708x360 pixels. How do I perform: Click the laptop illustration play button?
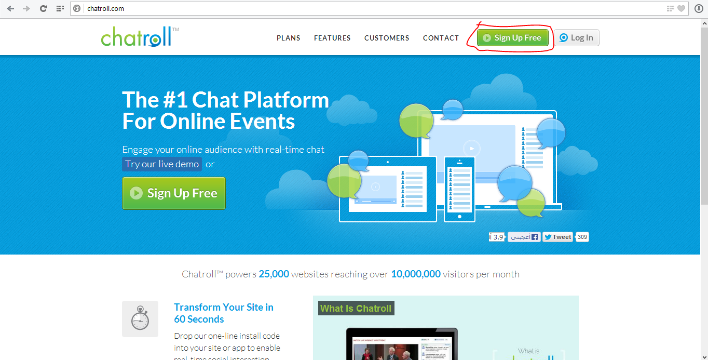(x=471, y=148)
